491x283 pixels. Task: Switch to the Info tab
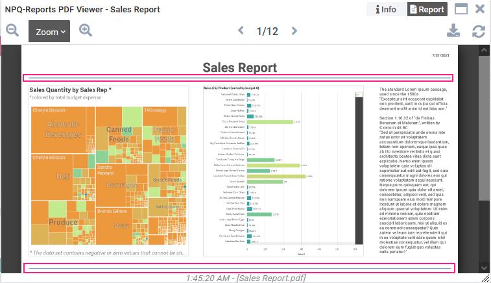tap(386, 9)
